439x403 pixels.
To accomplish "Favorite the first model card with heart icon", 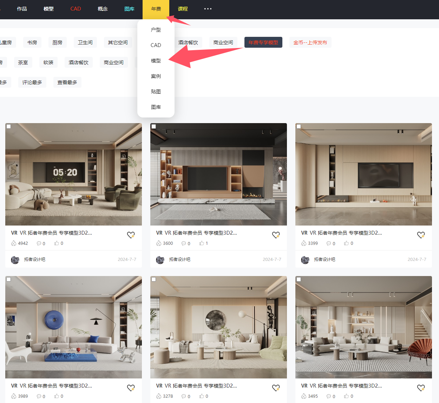I will (131, 235).
